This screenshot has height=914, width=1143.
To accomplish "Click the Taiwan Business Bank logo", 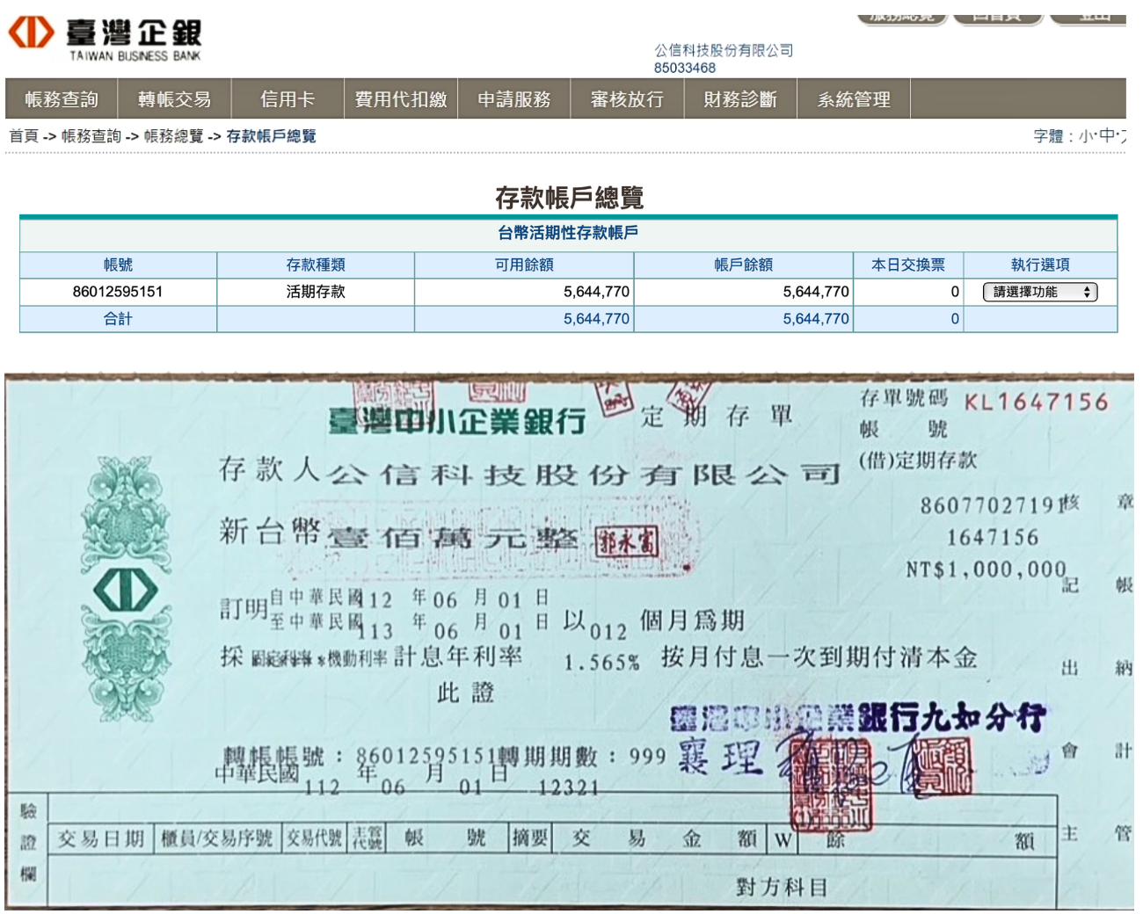I will [105, 39].
